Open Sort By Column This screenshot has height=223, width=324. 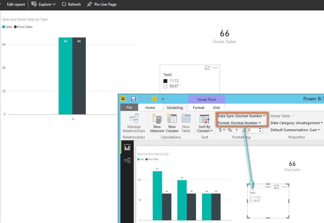pyautogui.click(x=205, y=123)
